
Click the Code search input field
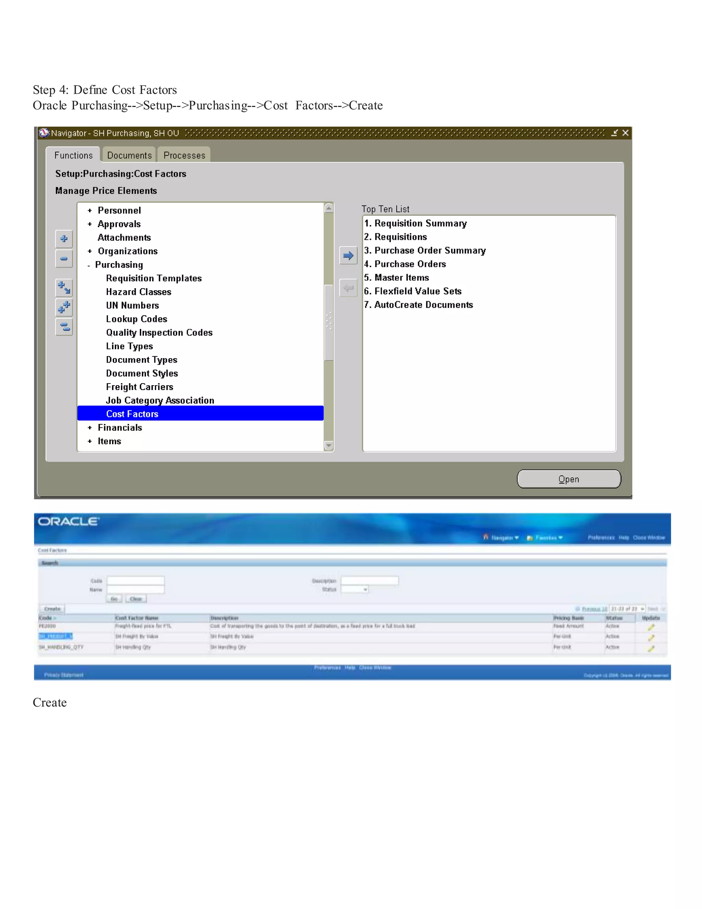136,581
